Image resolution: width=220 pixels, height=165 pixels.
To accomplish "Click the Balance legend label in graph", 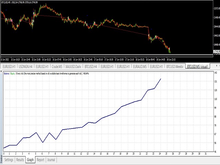I will tap(7, 74).
